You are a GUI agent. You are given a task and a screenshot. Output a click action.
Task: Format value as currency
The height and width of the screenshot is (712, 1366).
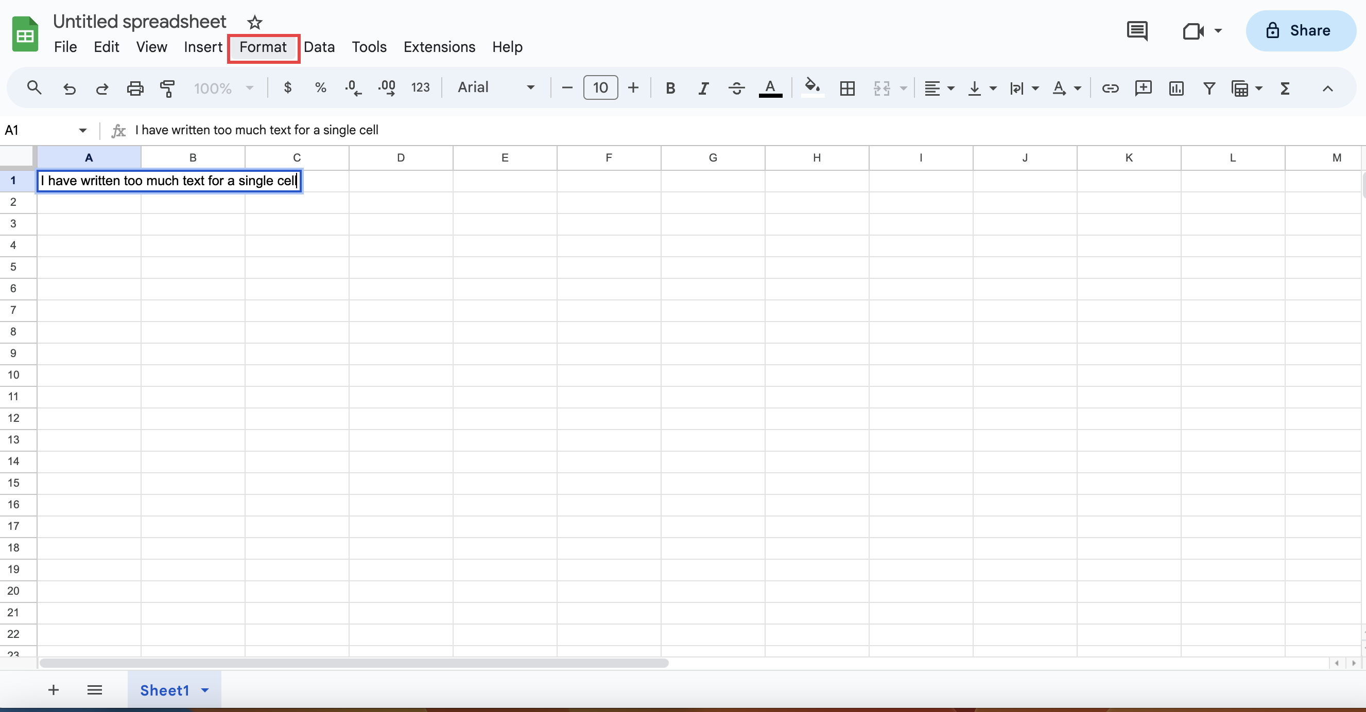point(288,88)
